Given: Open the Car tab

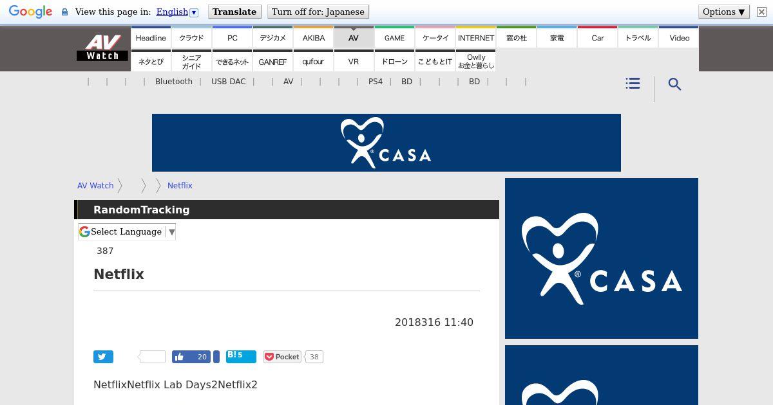Looking at the screenshot, I should pyautogui.click(x=597, y=37).
